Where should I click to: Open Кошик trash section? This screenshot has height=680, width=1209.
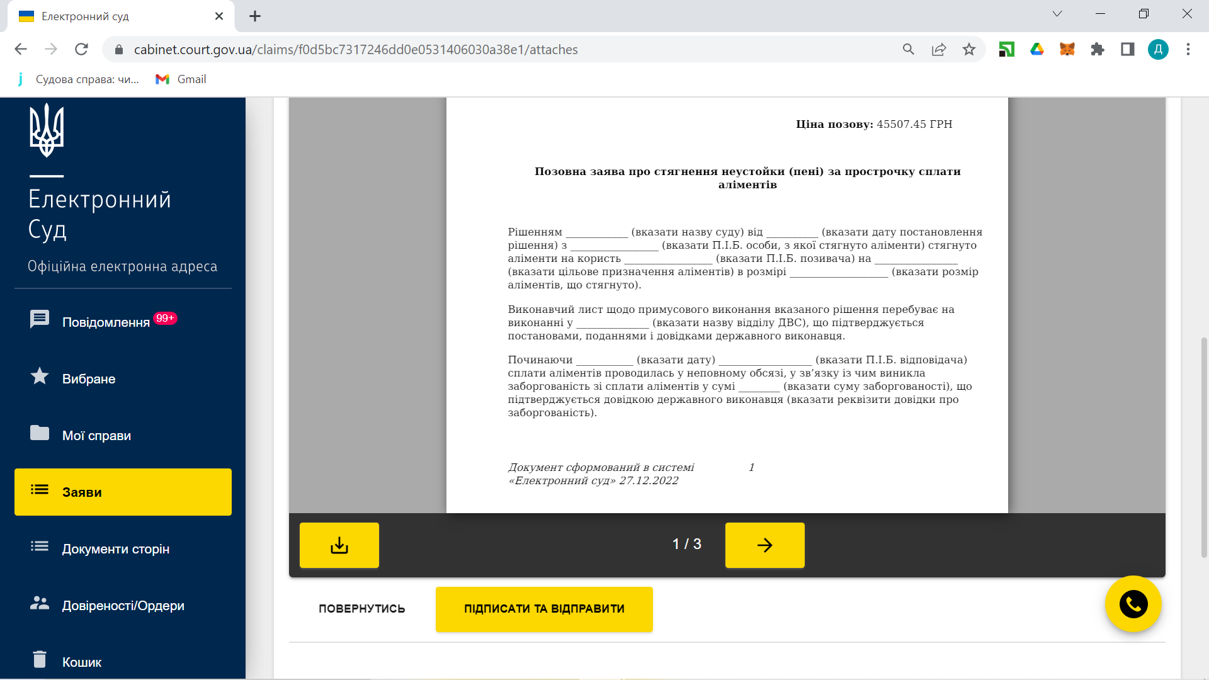[x=81, y=662]
